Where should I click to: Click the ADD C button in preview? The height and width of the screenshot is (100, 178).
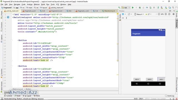[x=161, y=79]
